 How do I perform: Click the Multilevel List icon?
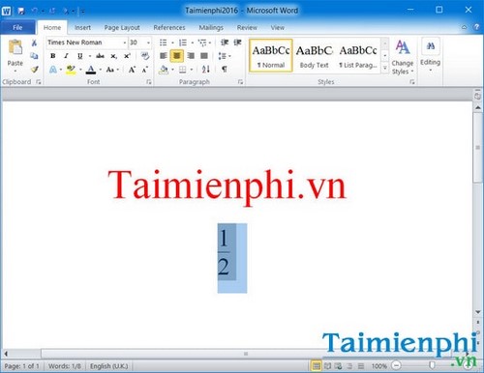[x=202, y=43]
